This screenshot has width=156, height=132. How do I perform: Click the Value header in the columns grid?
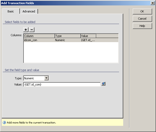[x=88, y=36]
